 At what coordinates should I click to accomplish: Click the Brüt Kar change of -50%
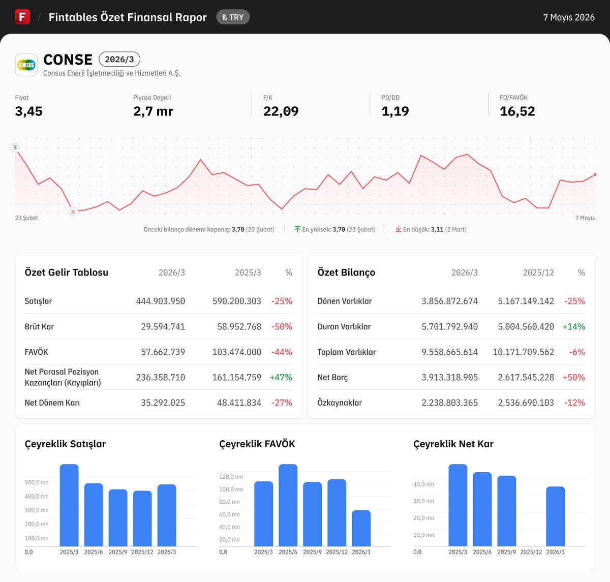(x=282, y=326)
